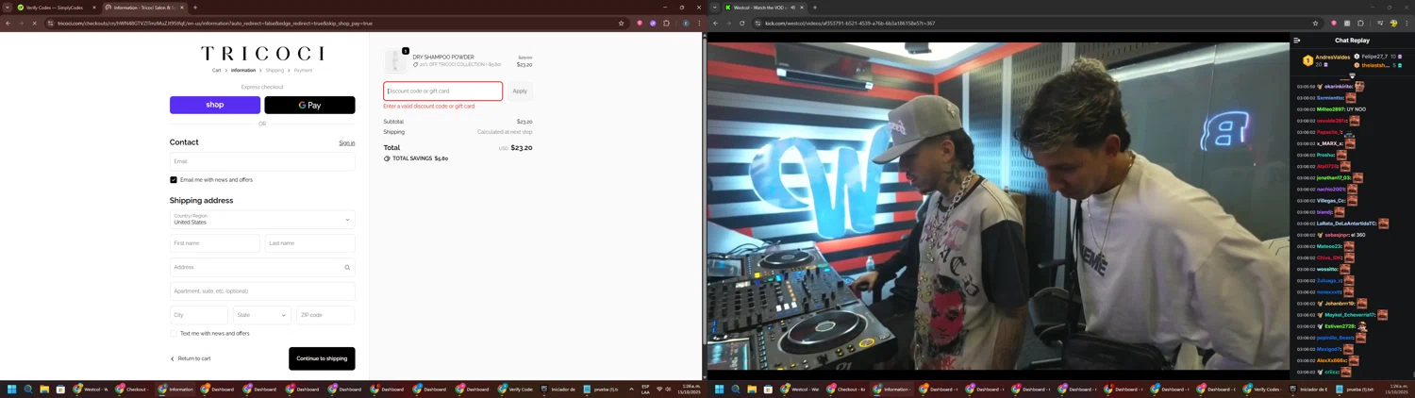Open a new tab in Tricoci browser window

click(x=195, y=8)
